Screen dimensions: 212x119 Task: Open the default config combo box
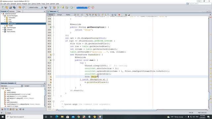35,7
